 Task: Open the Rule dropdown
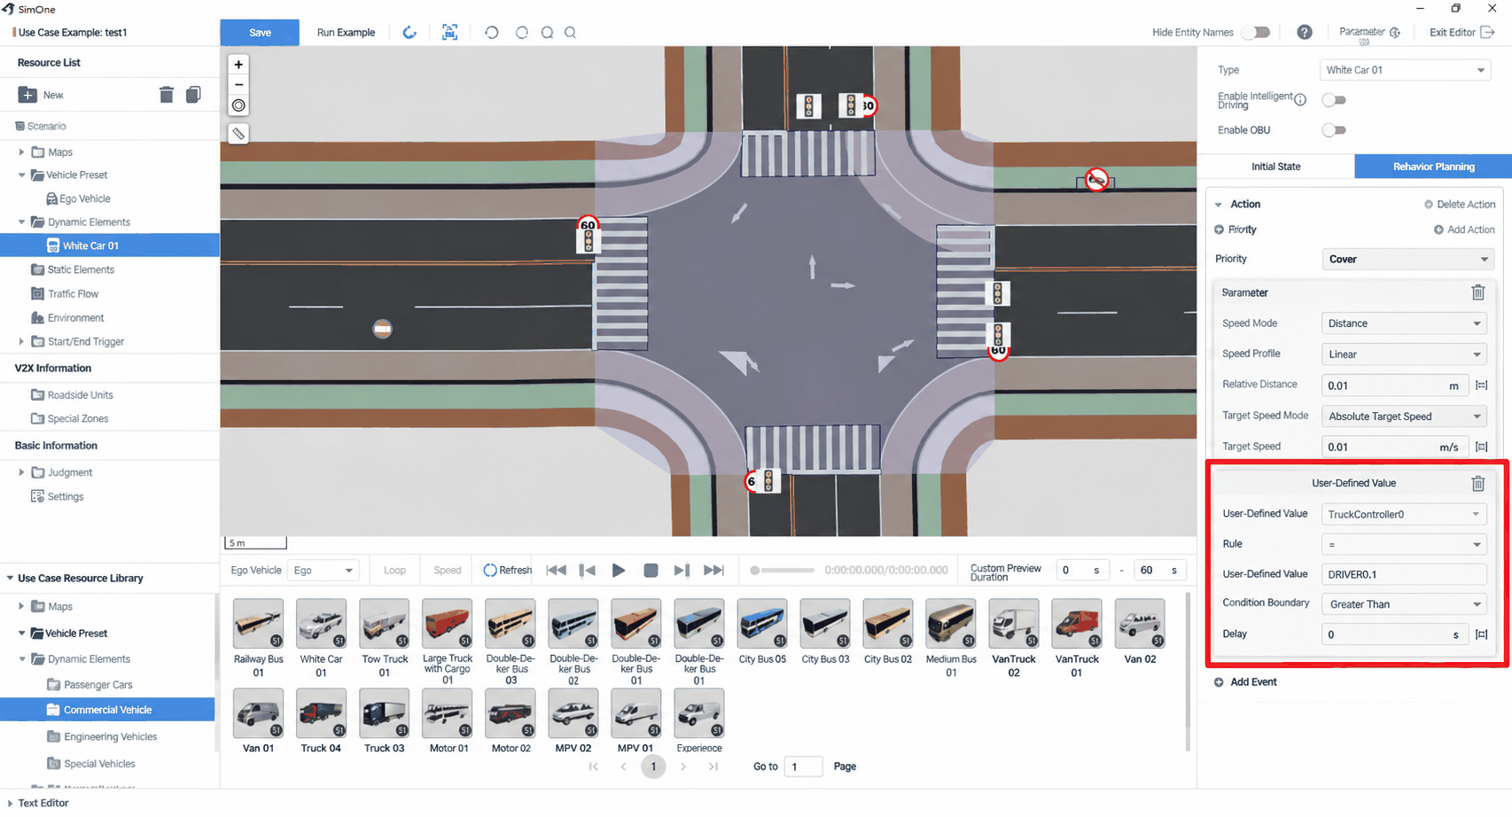tap(1404, 544)
